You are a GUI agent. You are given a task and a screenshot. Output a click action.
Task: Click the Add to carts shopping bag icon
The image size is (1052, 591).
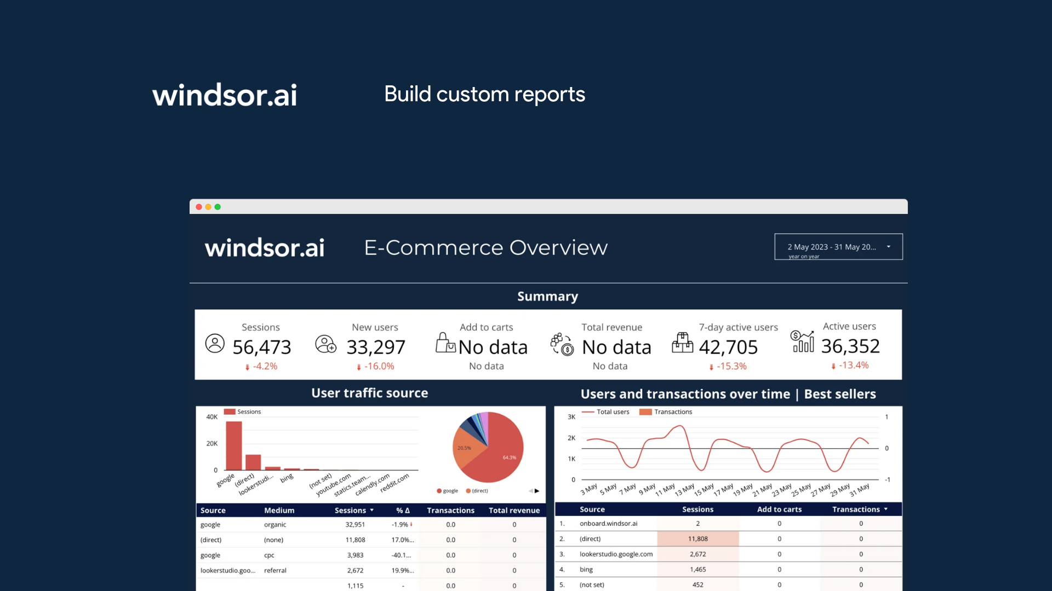445,343
